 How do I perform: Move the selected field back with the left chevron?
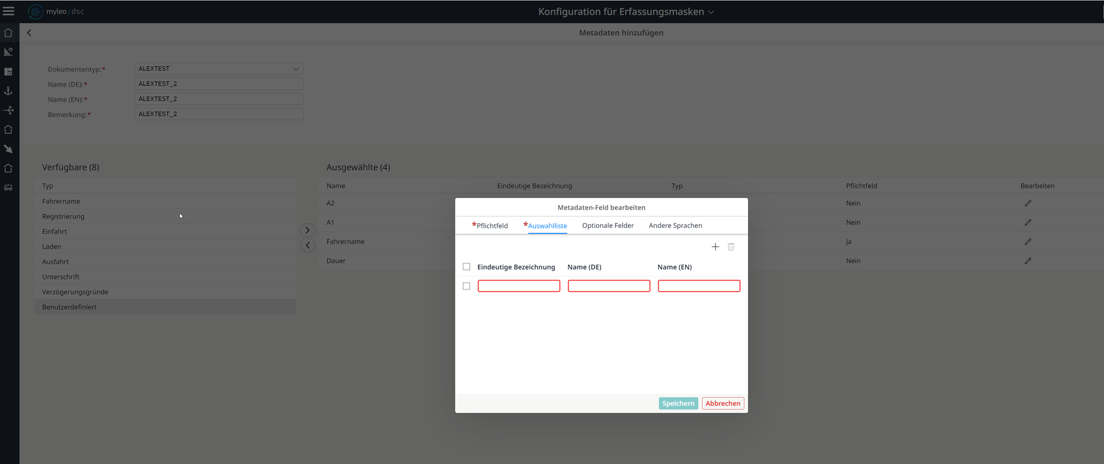(307, 246)
